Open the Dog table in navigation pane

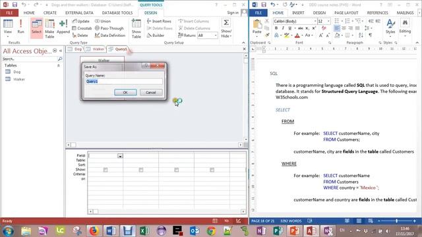tap(17, 72)
